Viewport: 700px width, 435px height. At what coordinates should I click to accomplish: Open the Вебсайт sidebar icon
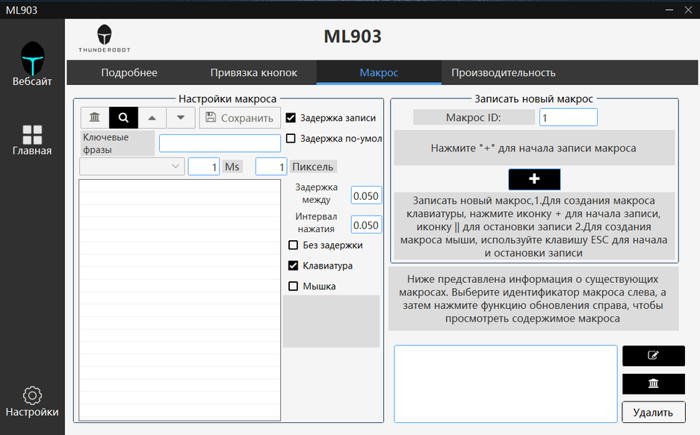[32, 63]
